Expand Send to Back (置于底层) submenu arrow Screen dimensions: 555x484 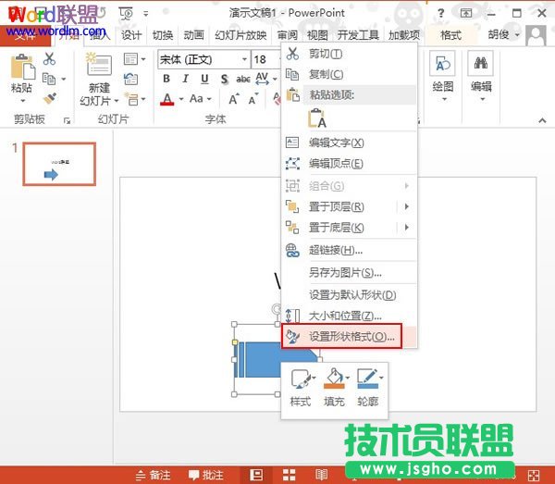pos(407,227)
